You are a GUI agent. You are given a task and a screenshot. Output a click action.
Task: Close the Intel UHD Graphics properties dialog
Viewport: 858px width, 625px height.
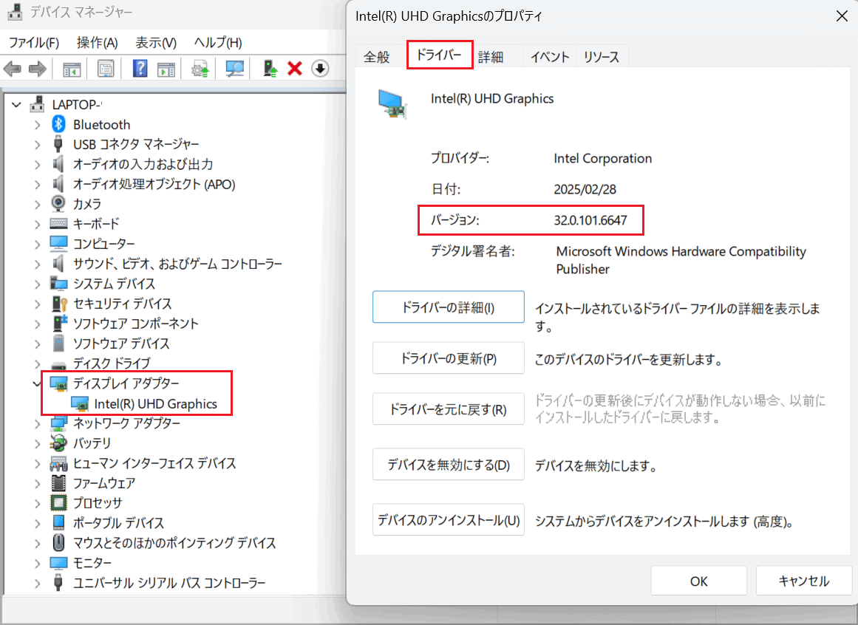coord(842,16)
